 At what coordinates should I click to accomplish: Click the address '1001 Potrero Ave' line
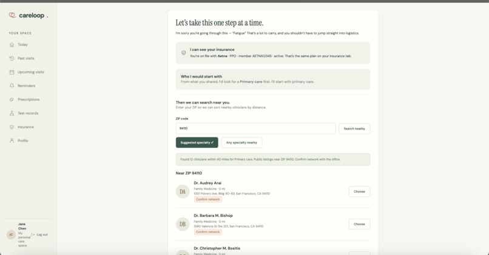pos(232,194)
